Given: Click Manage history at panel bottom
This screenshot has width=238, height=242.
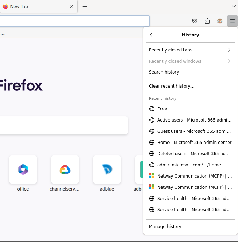Looking at the screenshot, I should point(165,227).
